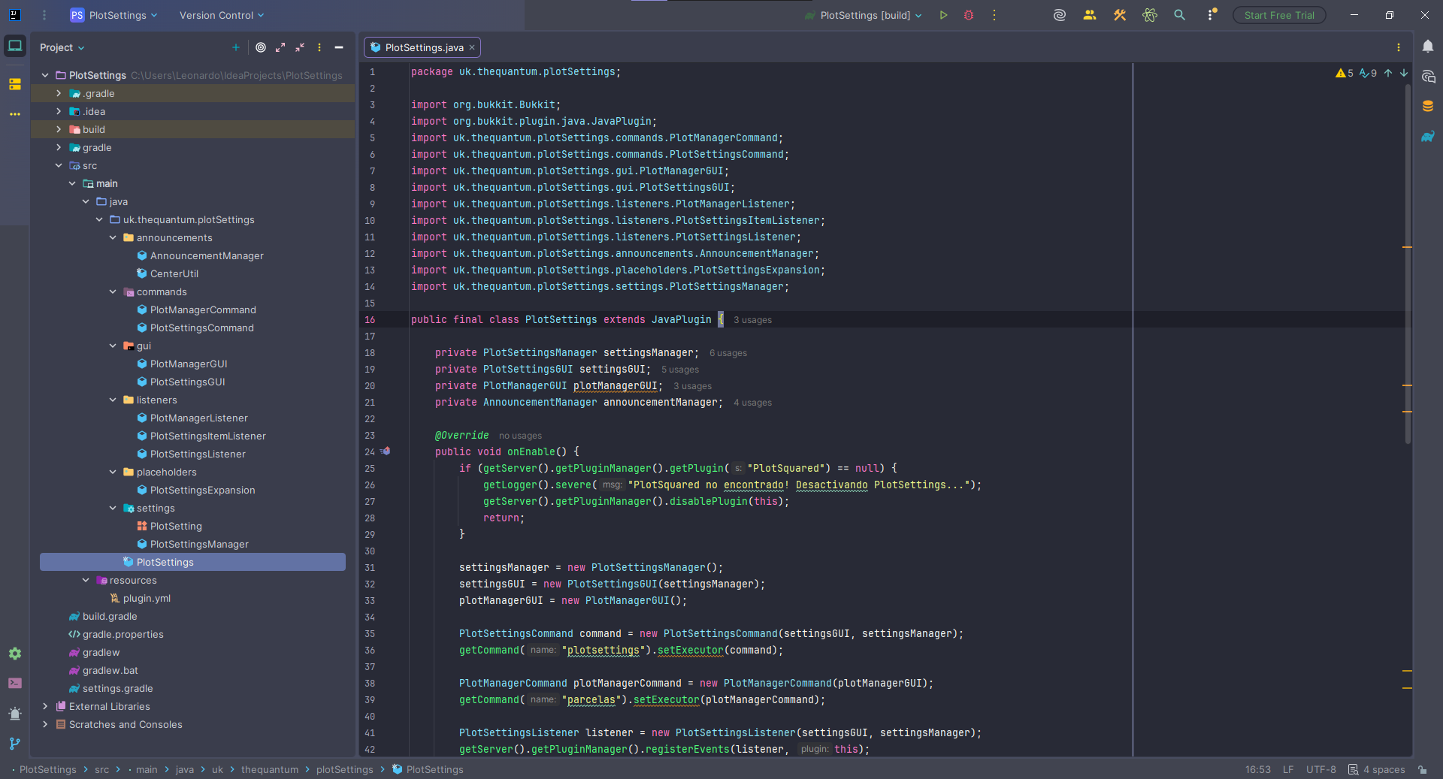The width and height of the screenshot is (1443, 779).
Task: Expand the .gradle folder
Action: click(59, 93)
